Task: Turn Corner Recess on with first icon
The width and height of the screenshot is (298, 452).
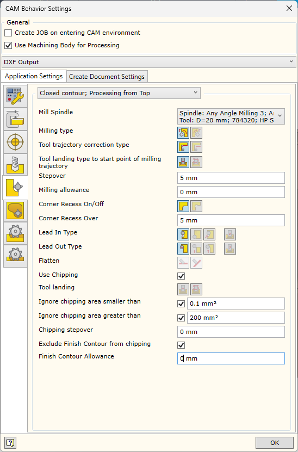Action: 183,206
